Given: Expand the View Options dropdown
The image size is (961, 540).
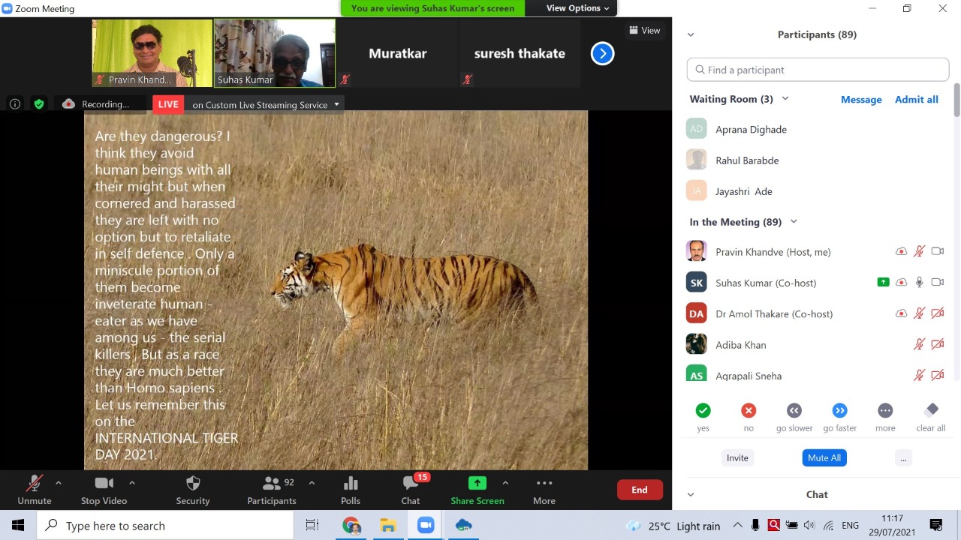Looking at the screenshot, I should pos(577,8).
